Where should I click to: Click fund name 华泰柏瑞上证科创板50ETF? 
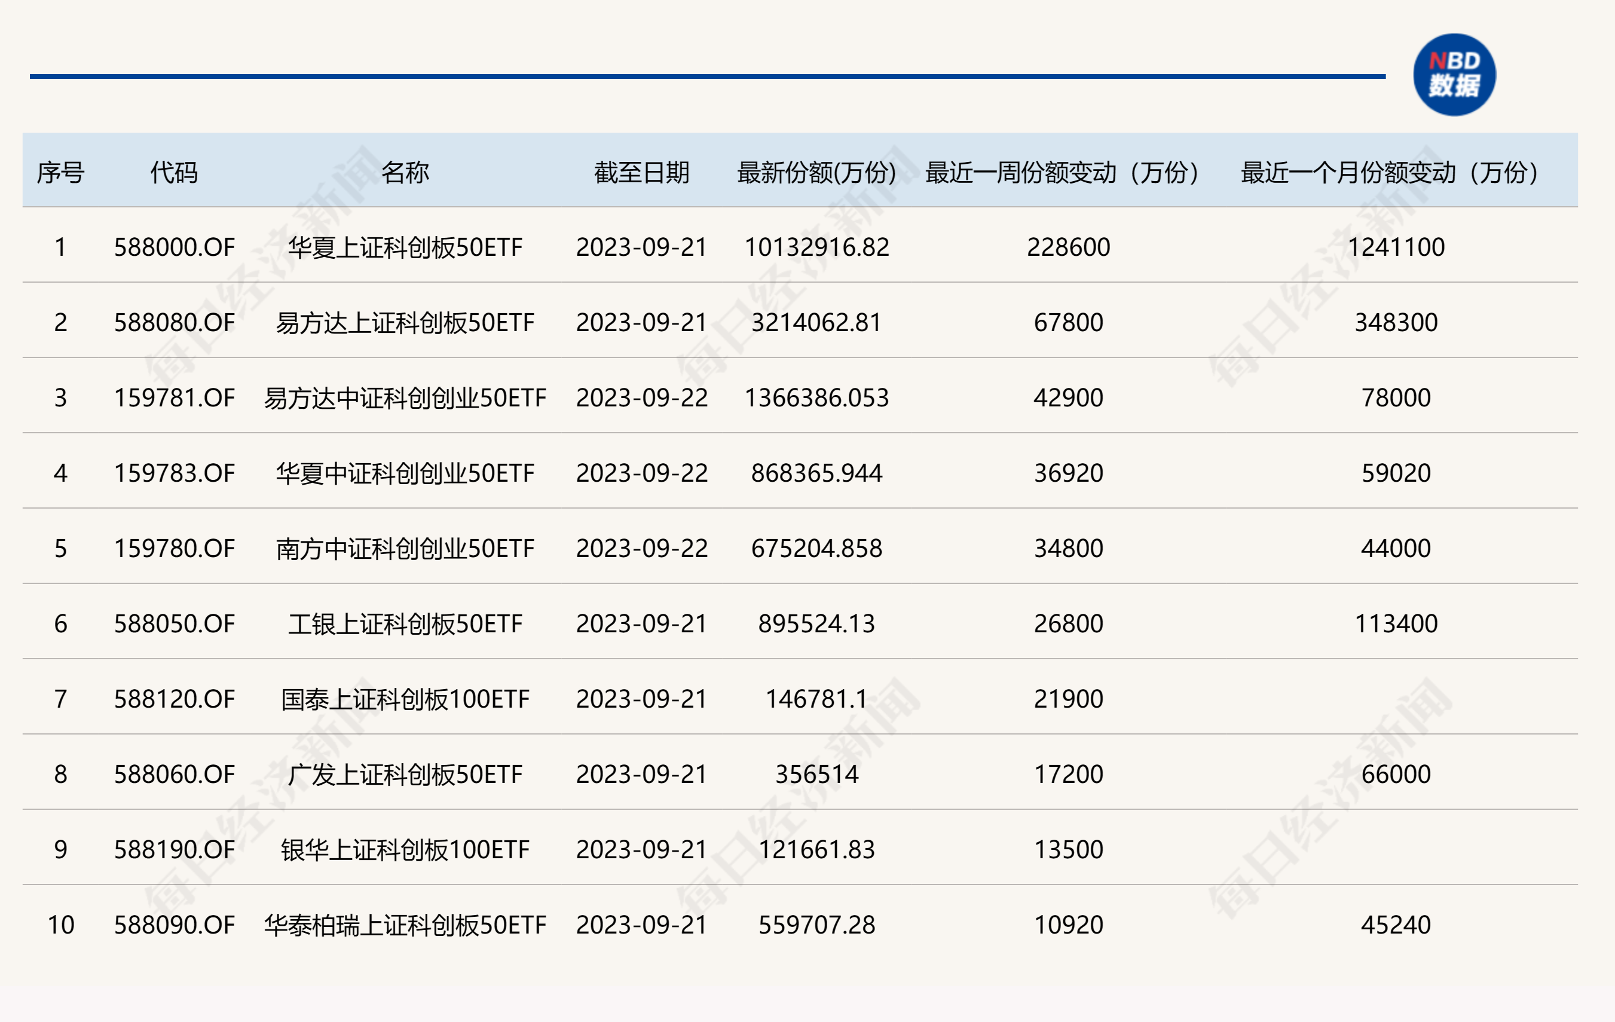click(405, 925)
